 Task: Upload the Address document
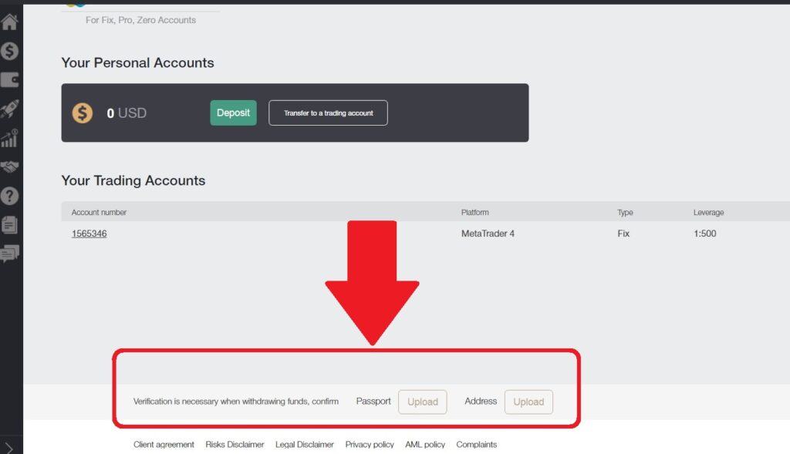[528, 402]
